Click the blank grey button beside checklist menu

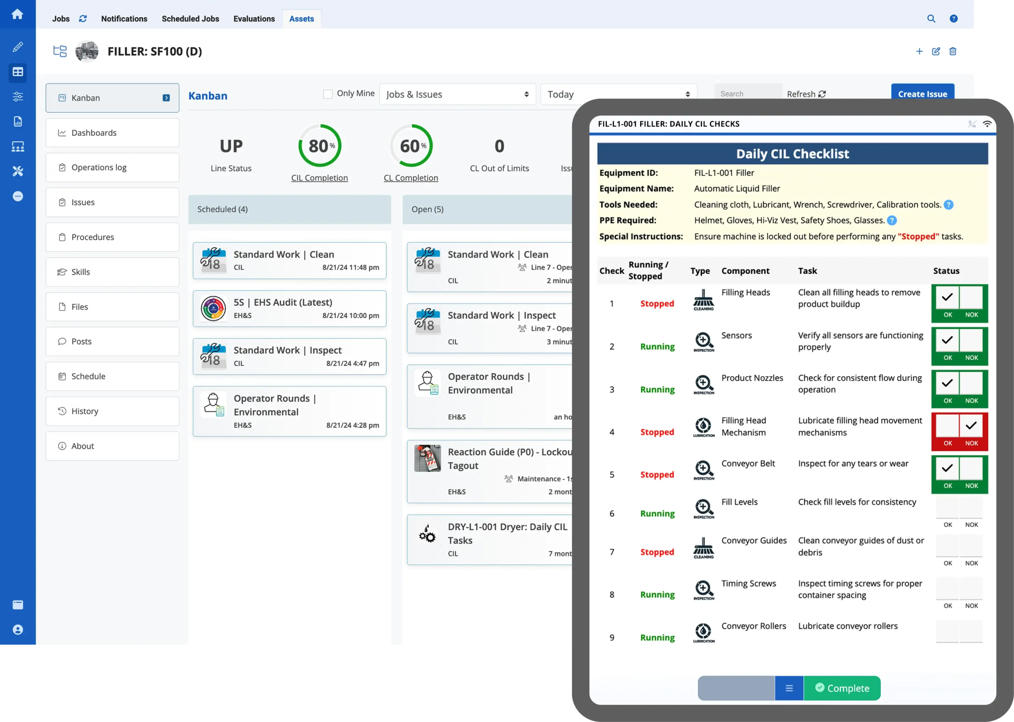click(736, 688)
